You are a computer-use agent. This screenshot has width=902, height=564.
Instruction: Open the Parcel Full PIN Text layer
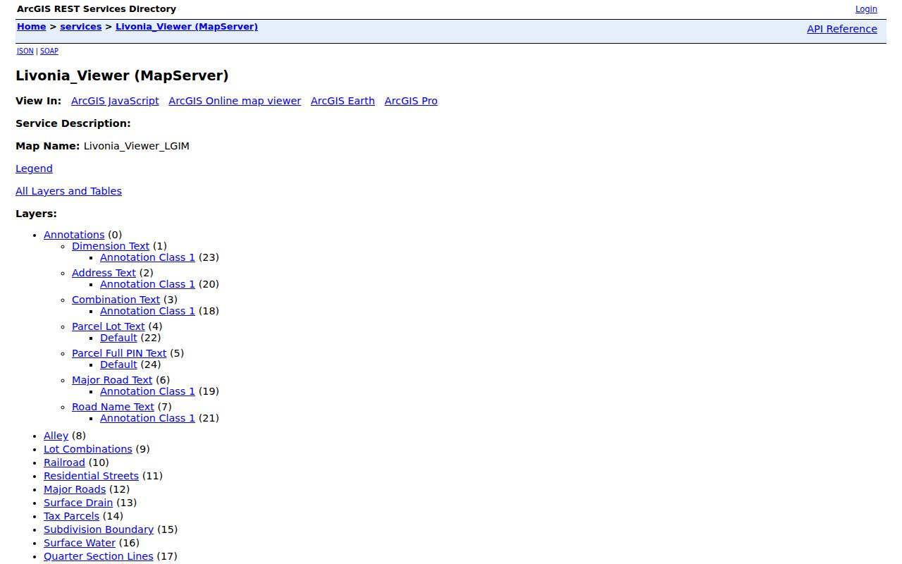click(x=119, y=353)
